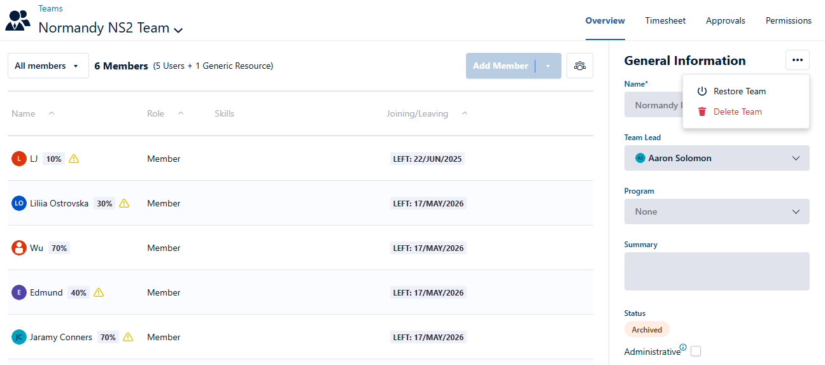Screen dimensions: 825x365
Task: Open the Program dropdown set to None
Action: click(717, 211)
